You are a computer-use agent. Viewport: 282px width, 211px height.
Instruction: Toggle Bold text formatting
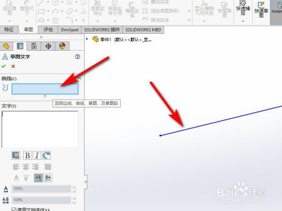pyautogui.click(x=27, y=155)
